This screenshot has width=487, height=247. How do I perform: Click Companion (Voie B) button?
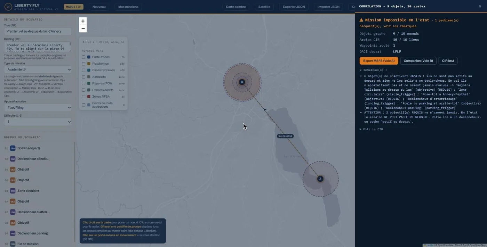tap(418, 61)
